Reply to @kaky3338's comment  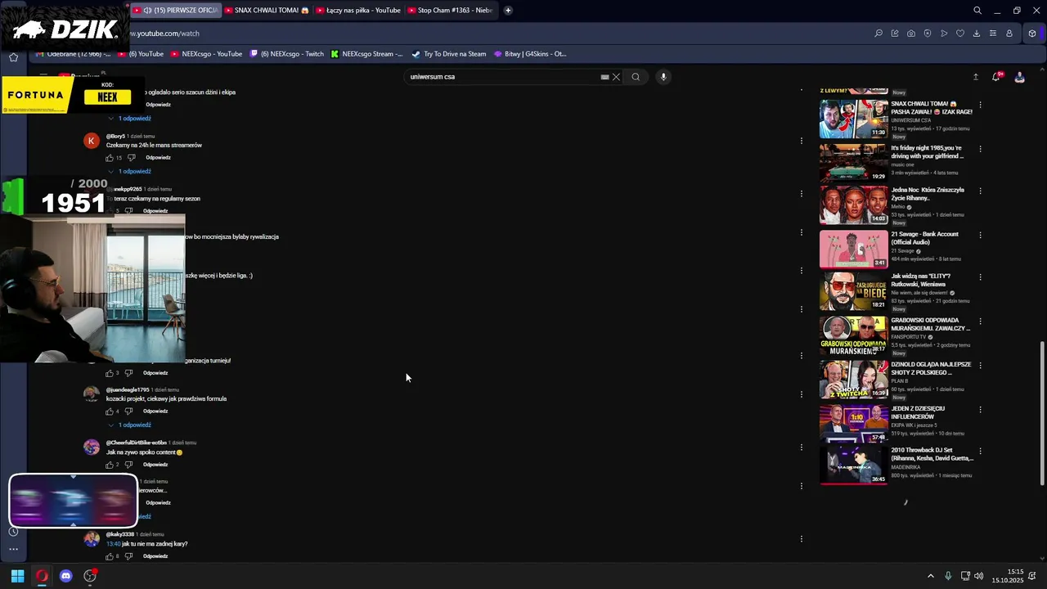pos(155,556)
